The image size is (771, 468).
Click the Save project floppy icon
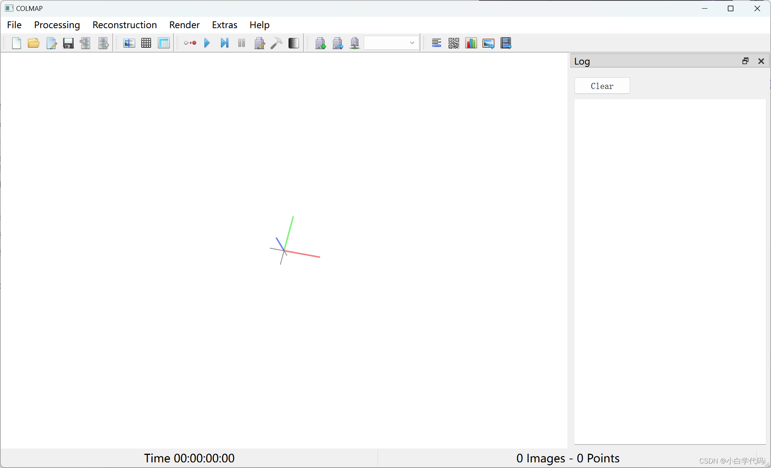(68, 43)
